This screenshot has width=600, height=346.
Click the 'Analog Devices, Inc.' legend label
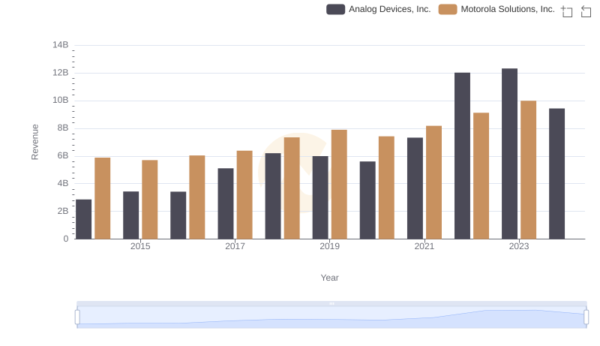[389, 10]
